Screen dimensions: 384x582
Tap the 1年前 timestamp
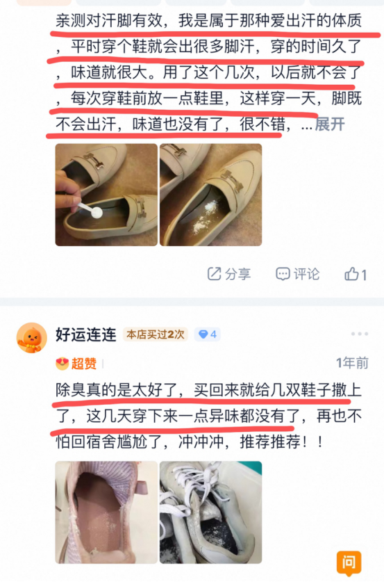coord(352,363)
